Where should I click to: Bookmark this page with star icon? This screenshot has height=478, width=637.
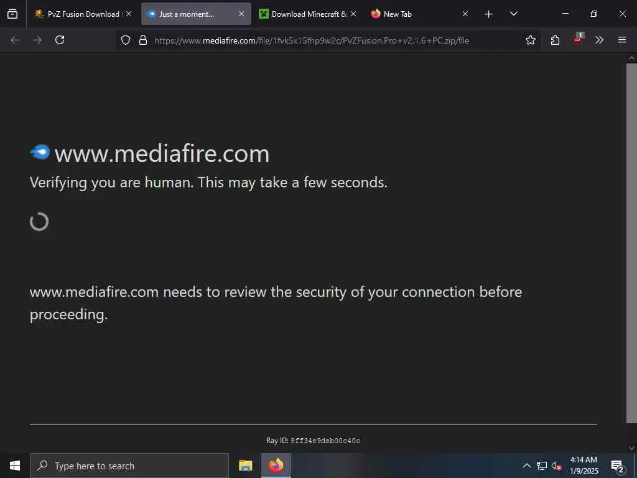click(x=530, y=40)
